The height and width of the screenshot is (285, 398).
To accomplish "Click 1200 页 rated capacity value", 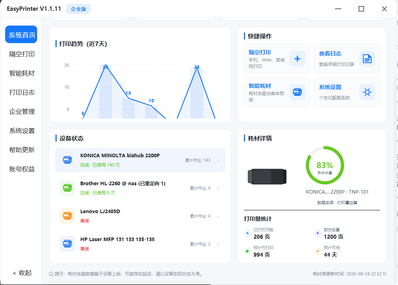I will (333, 237).
